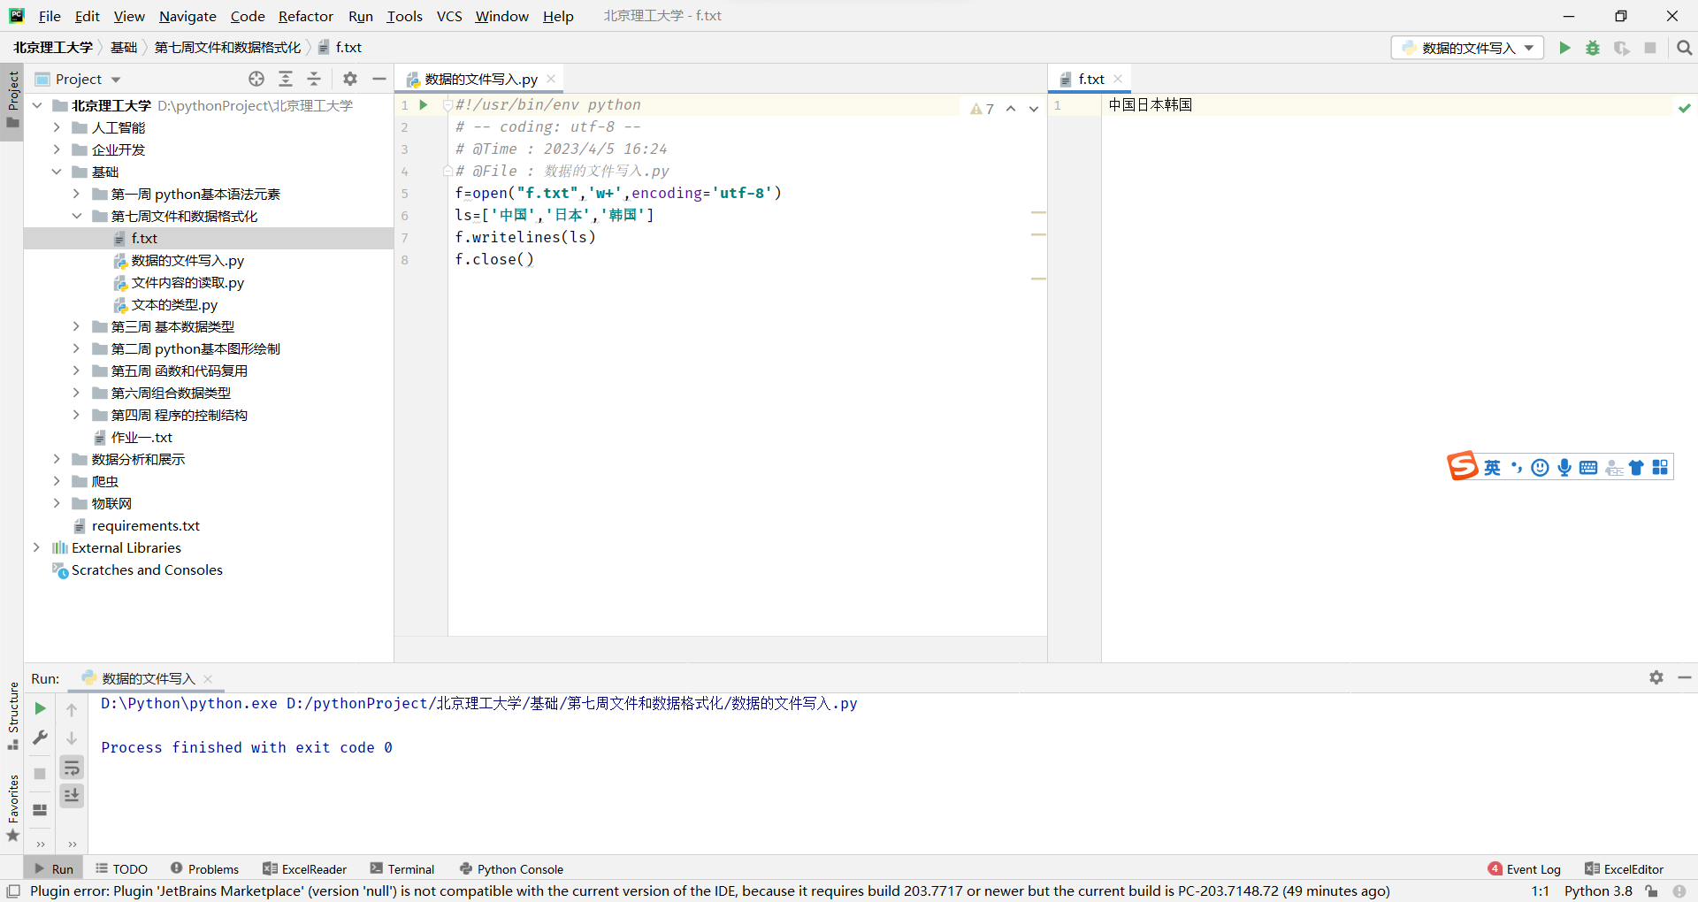Open the ExcelEditor tool window
Viewport: 1698px width, 902px height.
(x=1625, y=869)
